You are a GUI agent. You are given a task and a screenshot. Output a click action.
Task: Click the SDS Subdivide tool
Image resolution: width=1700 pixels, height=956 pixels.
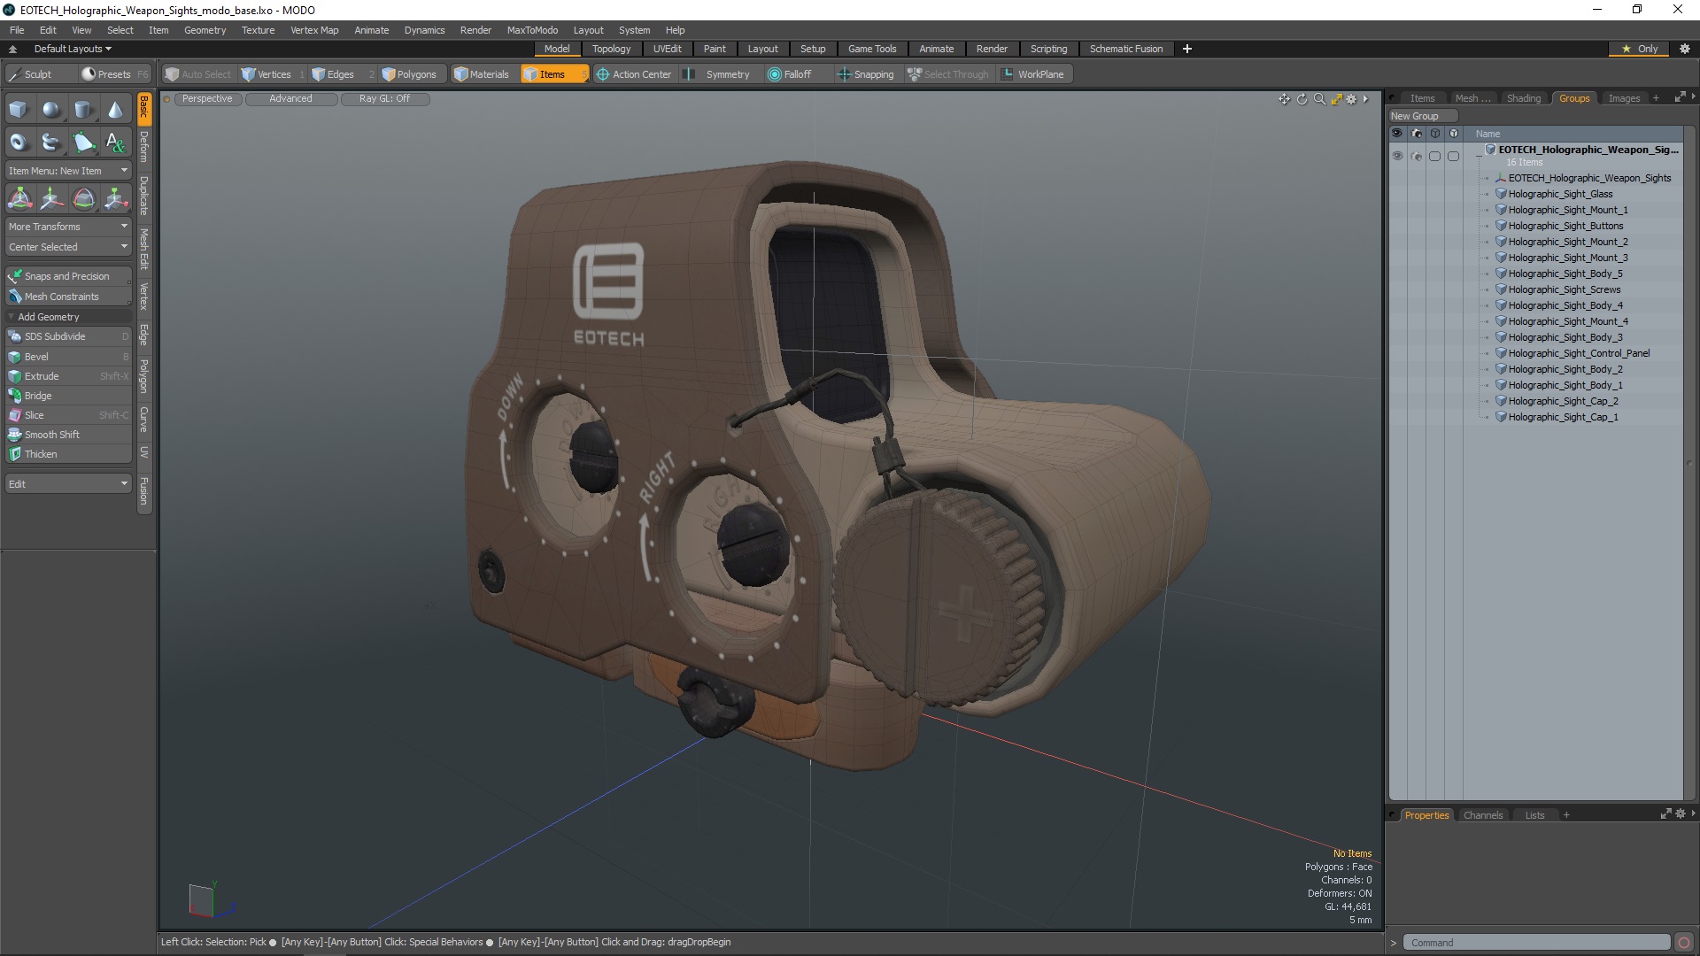click(x=68, y=336)
